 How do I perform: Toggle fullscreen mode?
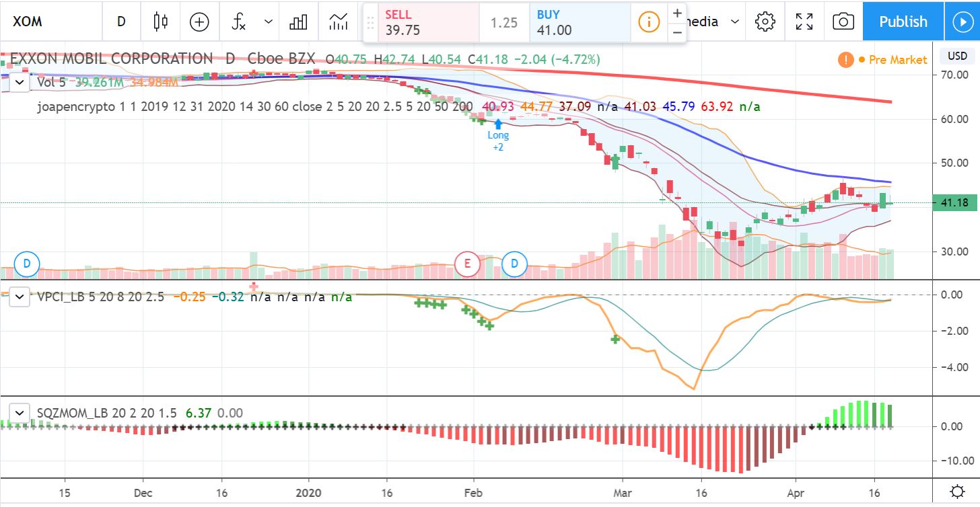[x=804, y=22]
